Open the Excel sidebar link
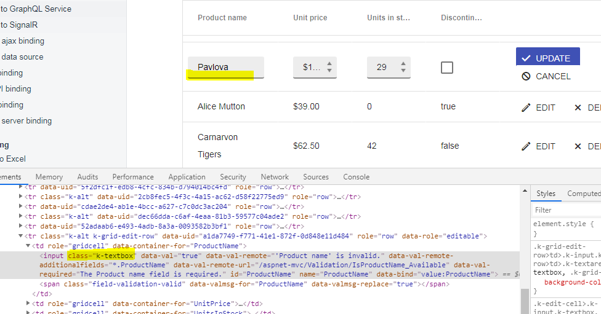This screenshot has width=601, height=314. (13, 159)
